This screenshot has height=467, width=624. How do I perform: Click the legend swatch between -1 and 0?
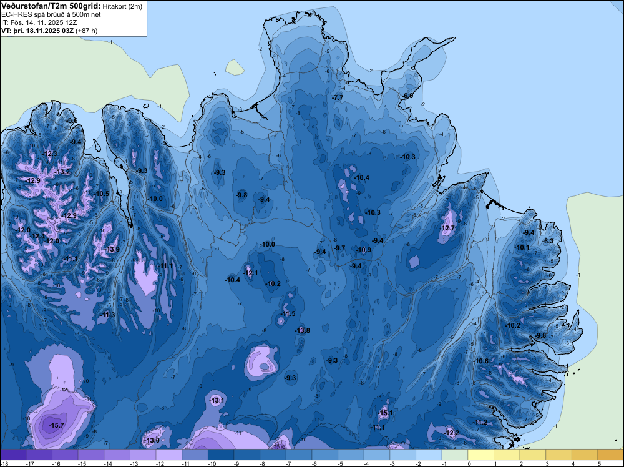455,455
